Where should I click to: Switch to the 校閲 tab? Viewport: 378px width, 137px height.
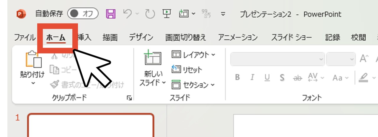click(x=359, y=37)
